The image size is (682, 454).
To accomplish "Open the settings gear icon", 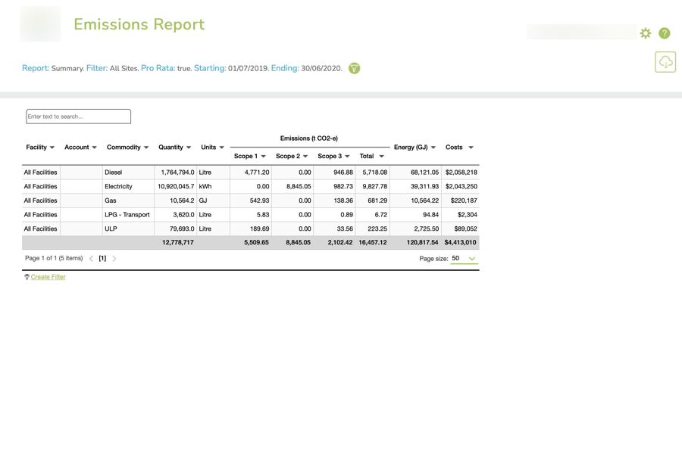I will tap(645, 33).
